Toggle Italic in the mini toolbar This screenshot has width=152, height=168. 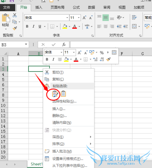pyautogui.click(x=53, y=59)
